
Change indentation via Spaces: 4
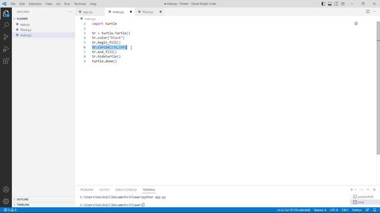[x=320, y=210]
